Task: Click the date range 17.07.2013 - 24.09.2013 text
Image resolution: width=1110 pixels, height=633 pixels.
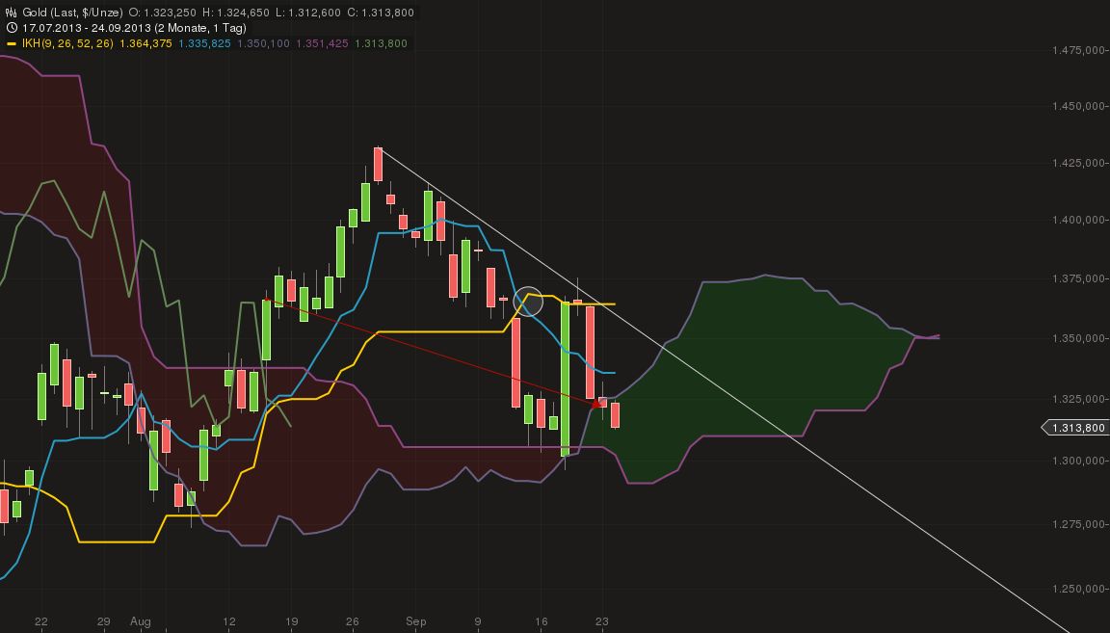Action: (85, 29)
